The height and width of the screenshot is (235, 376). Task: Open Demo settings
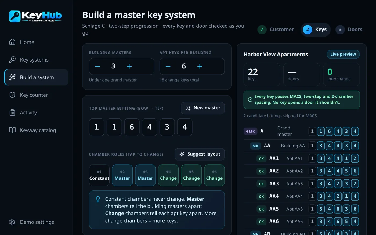(x=36, y=222)
